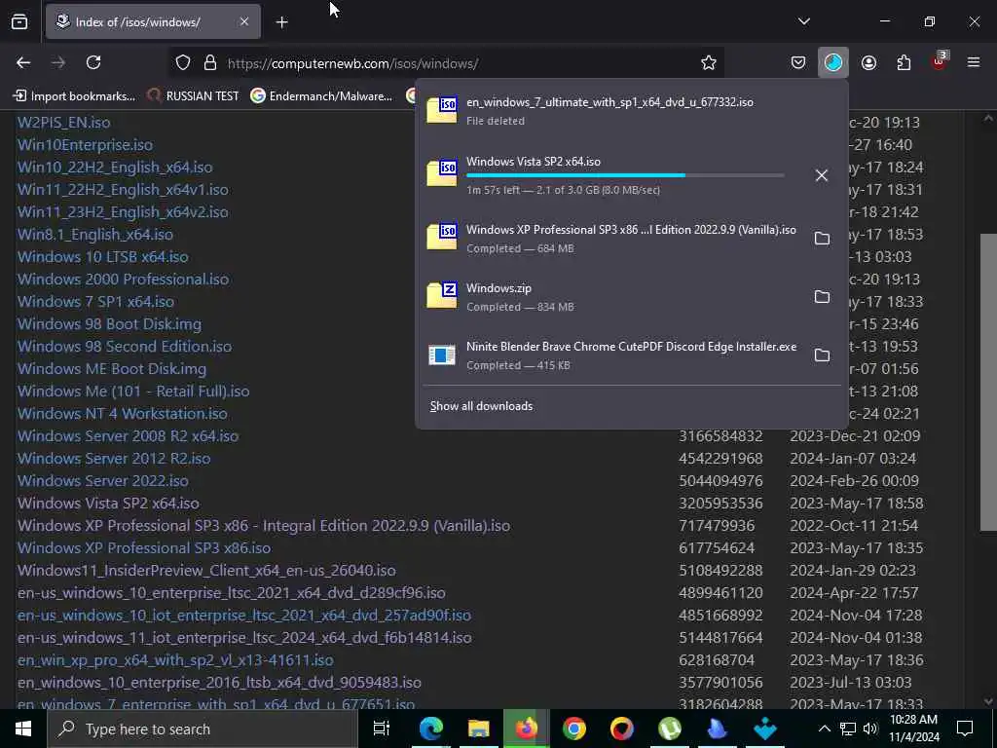Viewport: 997px width, 748px height.
Task: Open visited Windows Vista SP2 x64.iso link
Action: (108, 504)
